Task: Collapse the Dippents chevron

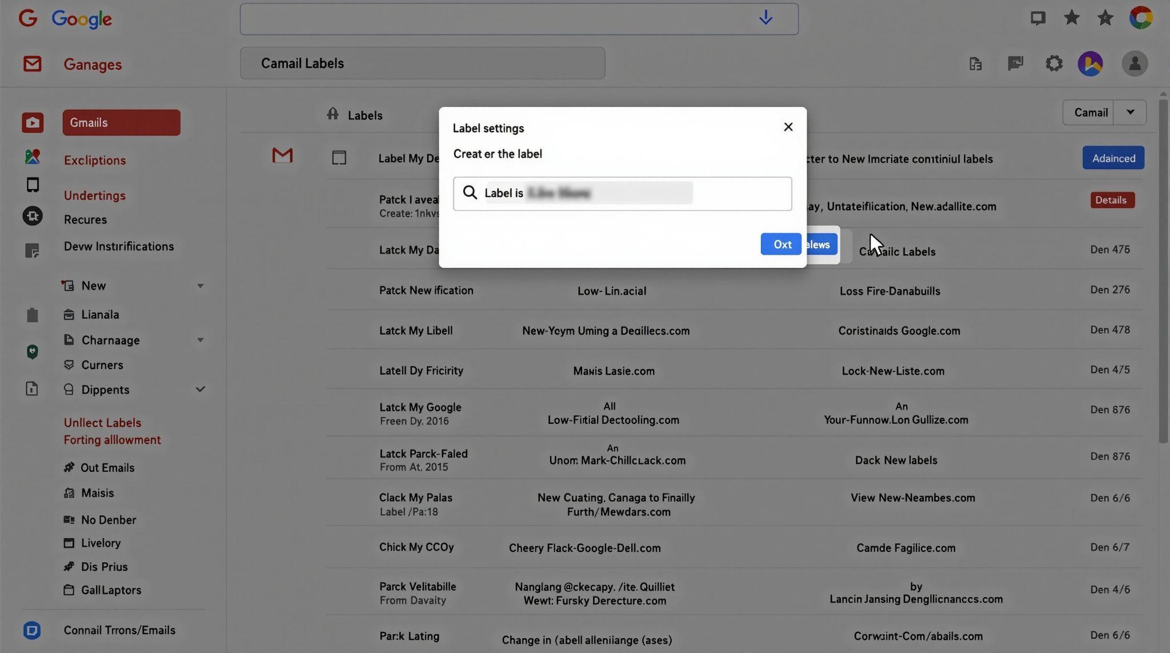Action: pos(200,390)
